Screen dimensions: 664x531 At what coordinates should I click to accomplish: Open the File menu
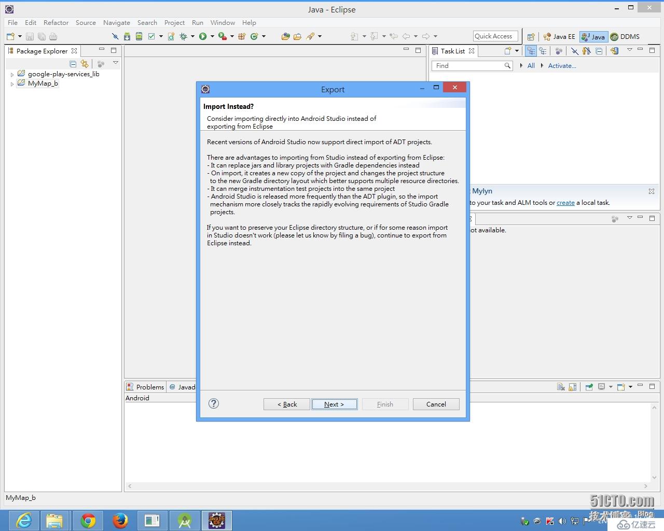pos(13,23)
